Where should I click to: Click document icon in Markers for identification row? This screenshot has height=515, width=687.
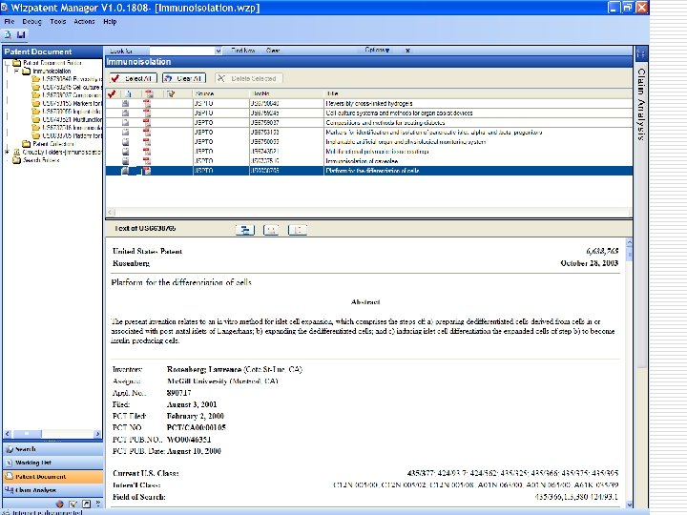(x=125, y=133)
